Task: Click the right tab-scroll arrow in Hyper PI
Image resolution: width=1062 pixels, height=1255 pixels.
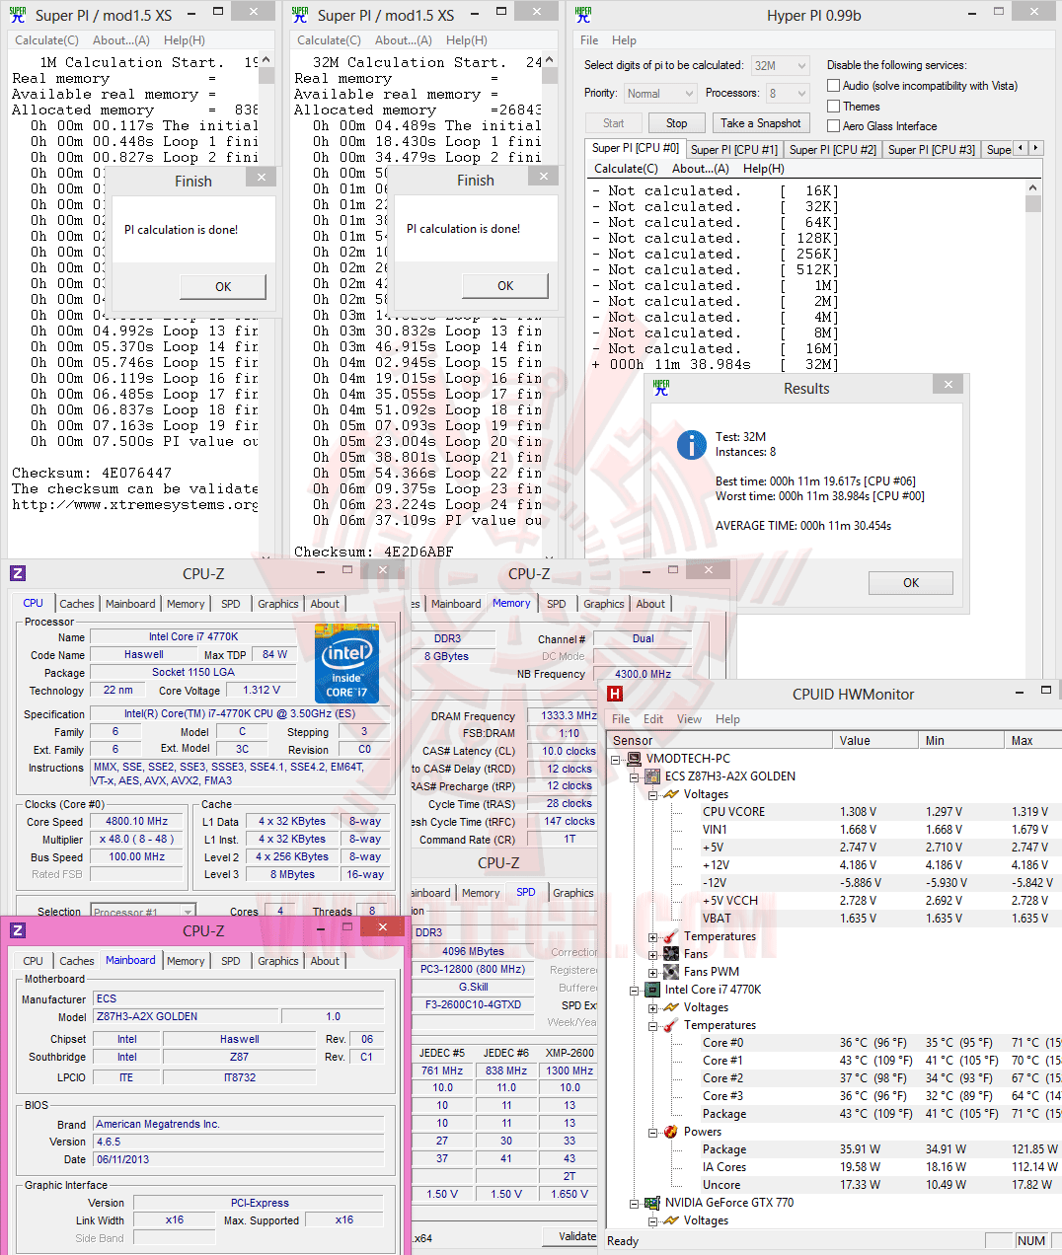Action: click(x=1035, y=148)
